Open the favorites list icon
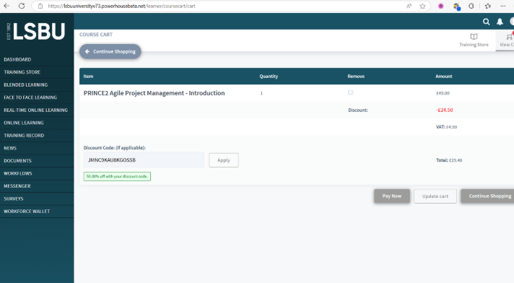Viewport: 514px width, 283px height. tap(488, 6)
